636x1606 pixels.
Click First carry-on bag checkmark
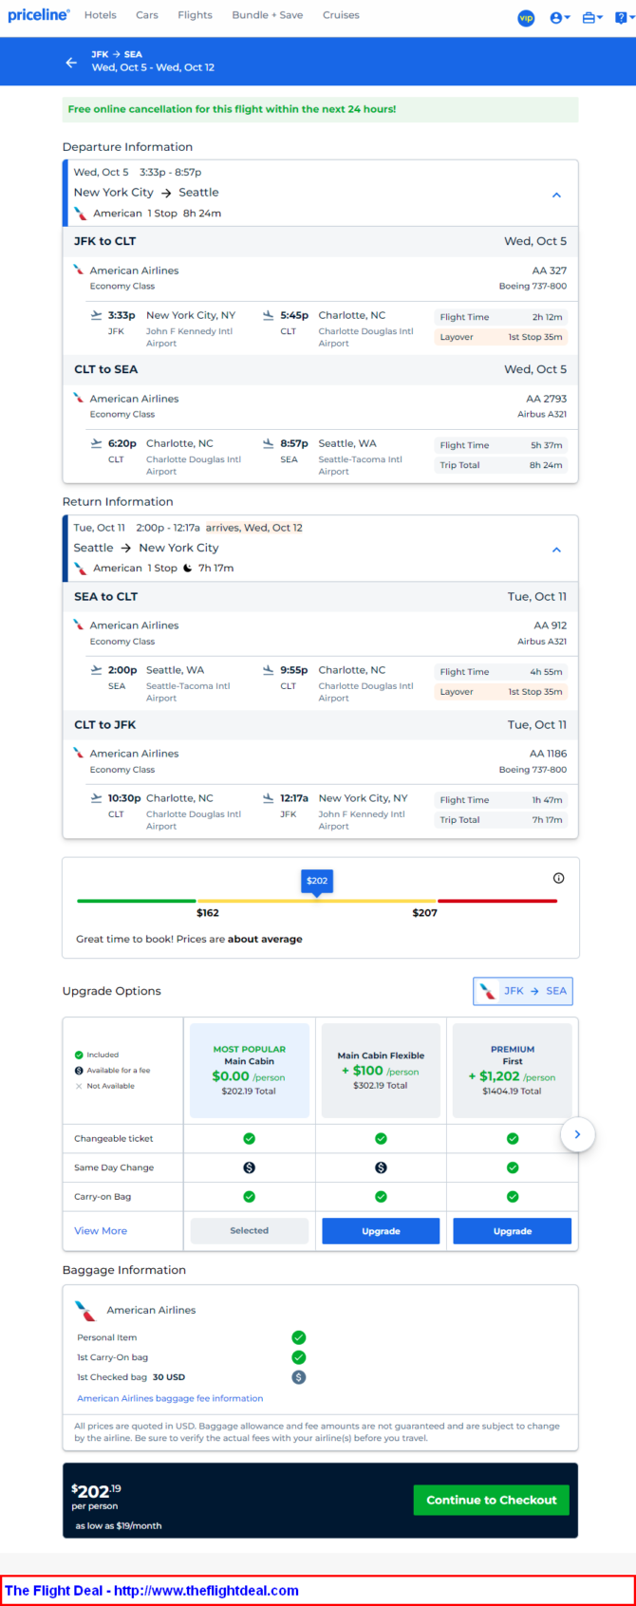coord(513,1197)
